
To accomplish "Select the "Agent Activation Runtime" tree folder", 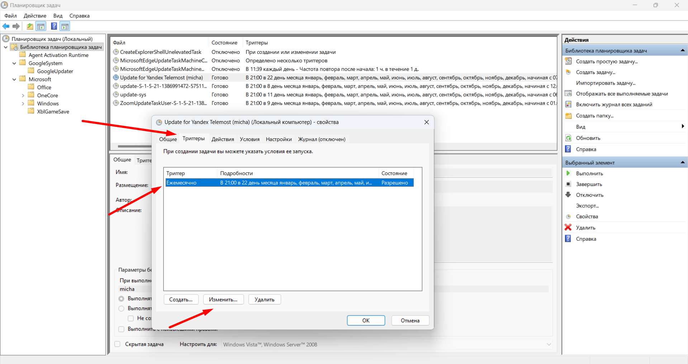I will pos(58,55).
